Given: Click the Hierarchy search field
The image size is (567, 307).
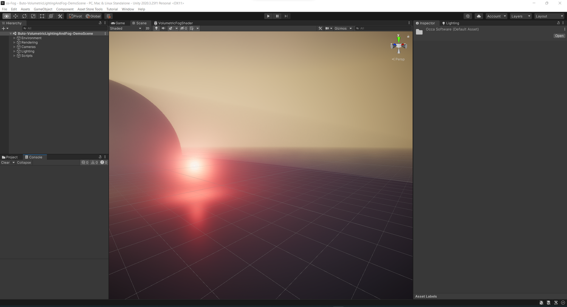Looking at the screenshot, I should (x=64, y=28).
